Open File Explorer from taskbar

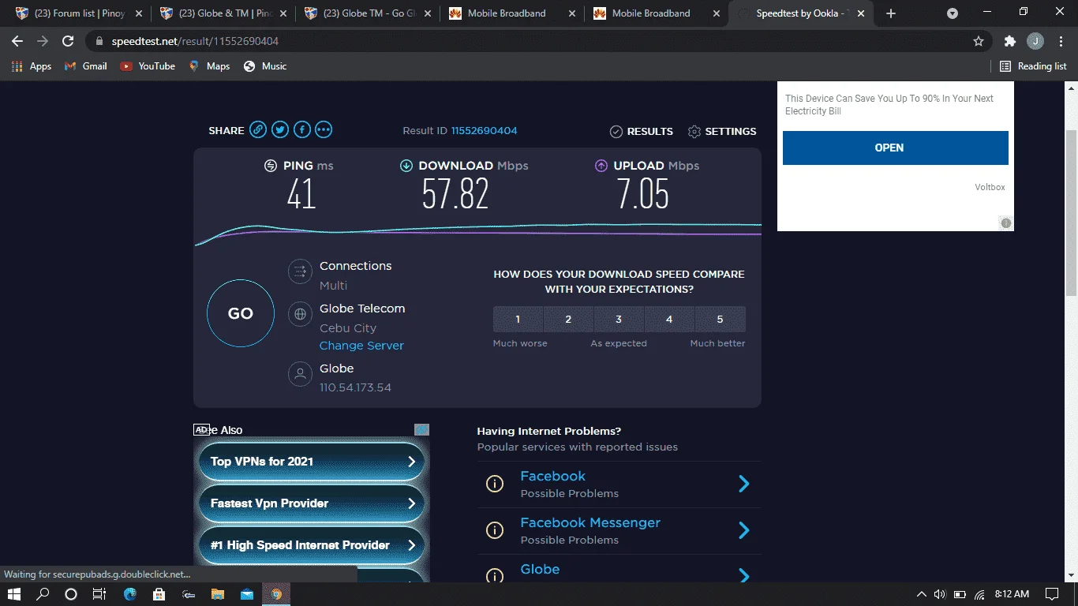click(x=216, y=593)
